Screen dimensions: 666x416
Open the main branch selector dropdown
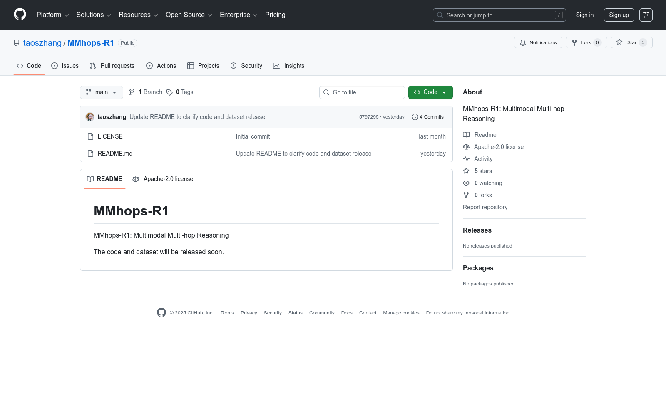102,92
